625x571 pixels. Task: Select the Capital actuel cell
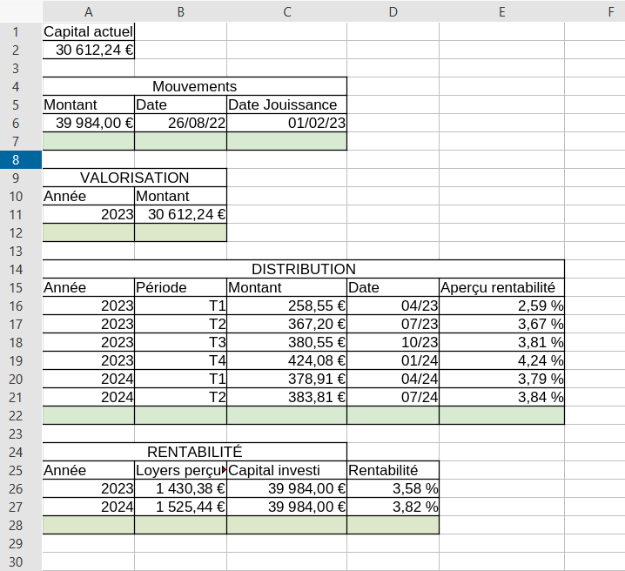pos(89,31)
